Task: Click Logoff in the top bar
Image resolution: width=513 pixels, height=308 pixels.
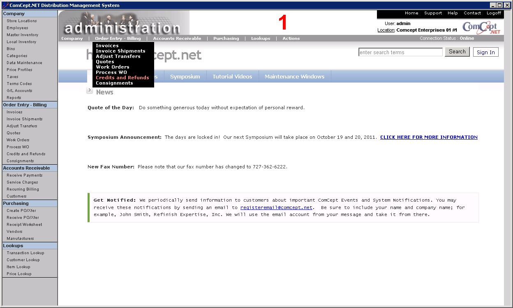Action: [x=494, y=13]
